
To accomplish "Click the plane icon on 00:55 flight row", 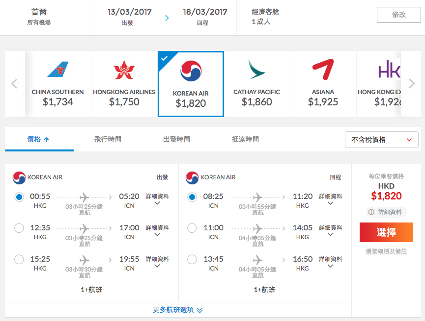I will 85,197.
